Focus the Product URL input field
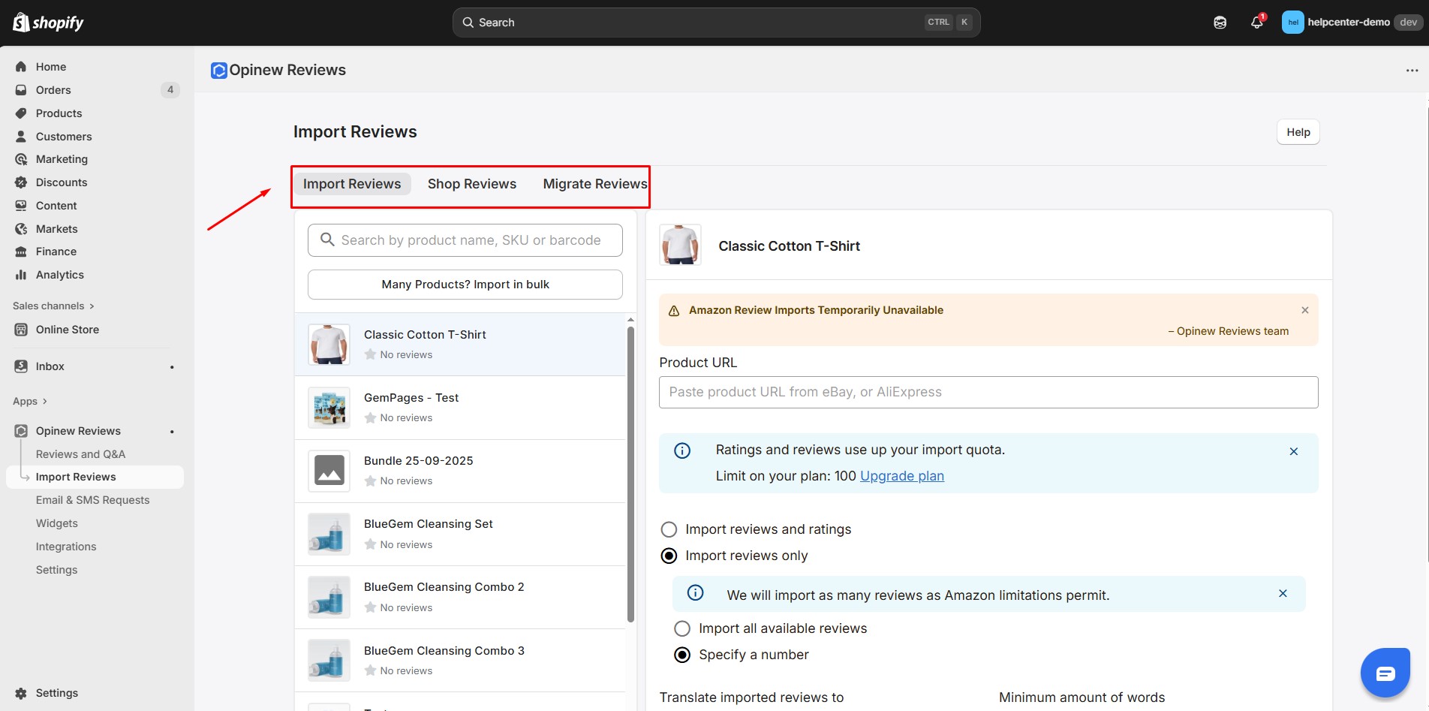 pyautogui.click(x=988, y=392)
